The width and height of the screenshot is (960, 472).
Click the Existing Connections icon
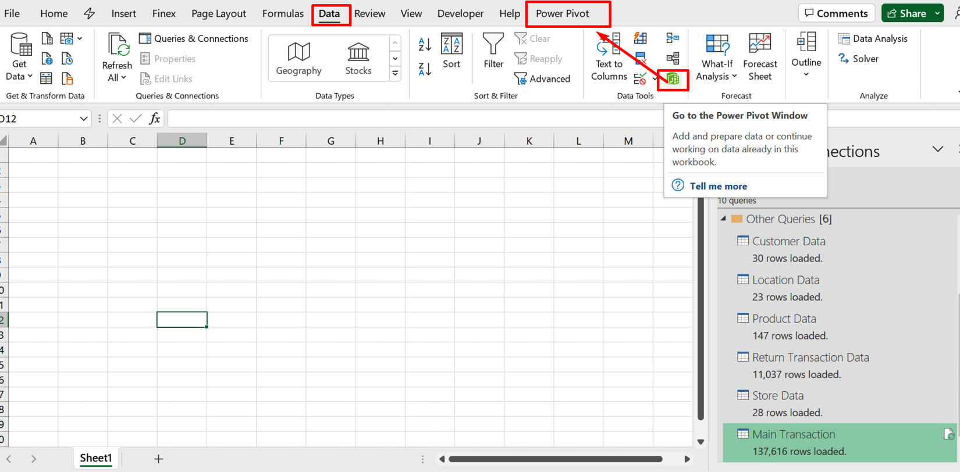click(x=67, y=78)
